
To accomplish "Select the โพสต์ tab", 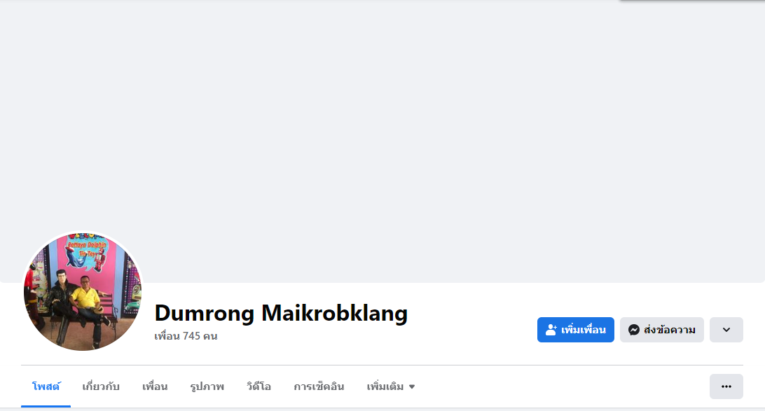I will coord(46,386).
